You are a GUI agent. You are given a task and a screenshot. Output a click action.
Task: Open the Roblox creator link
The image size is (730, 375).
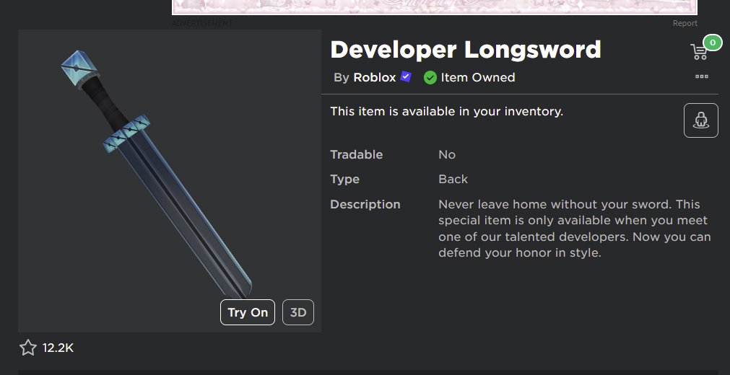[x=374, y=77]
